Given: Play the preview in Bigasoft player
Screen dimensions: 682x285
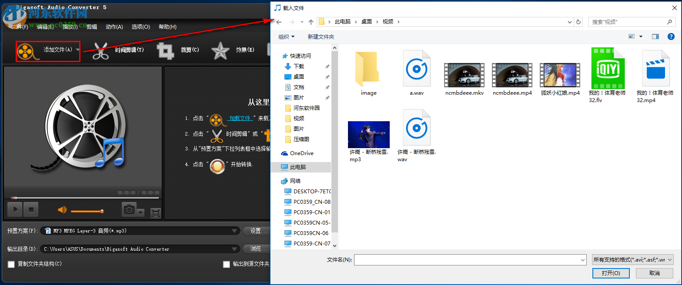Looking at the screenshot, I should pos(15,210).
